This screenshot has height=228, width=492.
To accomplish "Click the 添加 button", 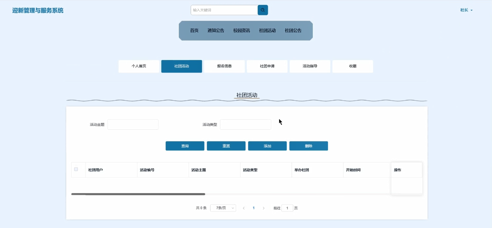I will coord(267,146).
